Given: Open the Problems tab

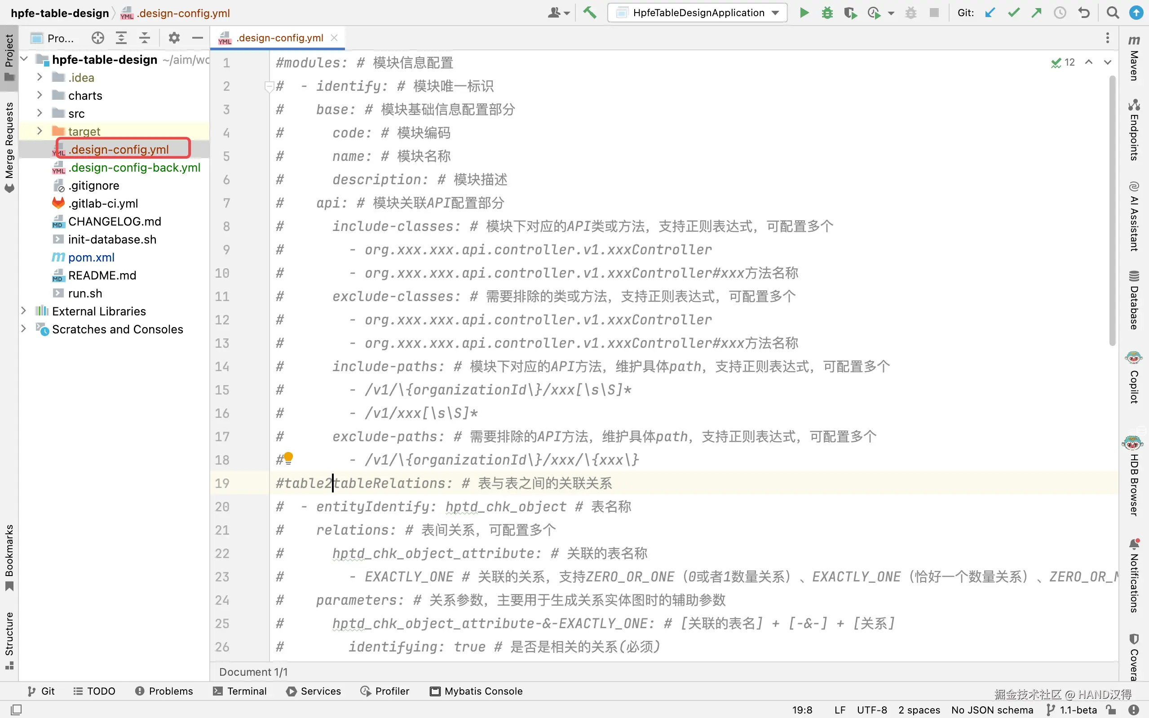Looking at the screenshot, I should (x=164, y=691).
